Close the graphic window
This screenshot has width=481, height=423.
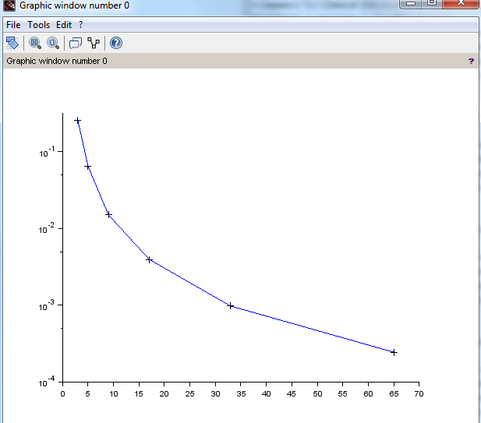(x=461, y=4)
